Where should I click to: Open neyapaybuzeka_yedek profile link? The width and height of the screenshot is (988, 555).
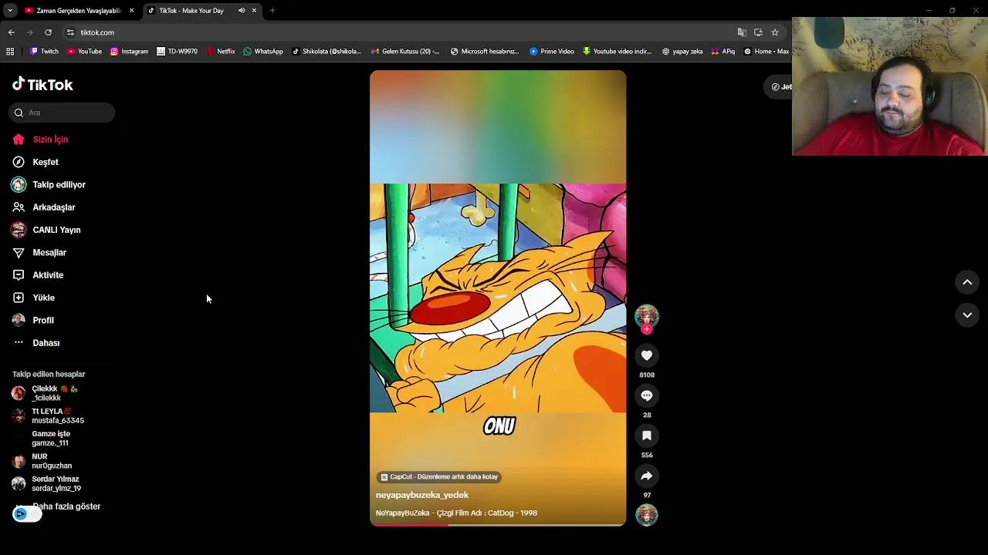422,495
